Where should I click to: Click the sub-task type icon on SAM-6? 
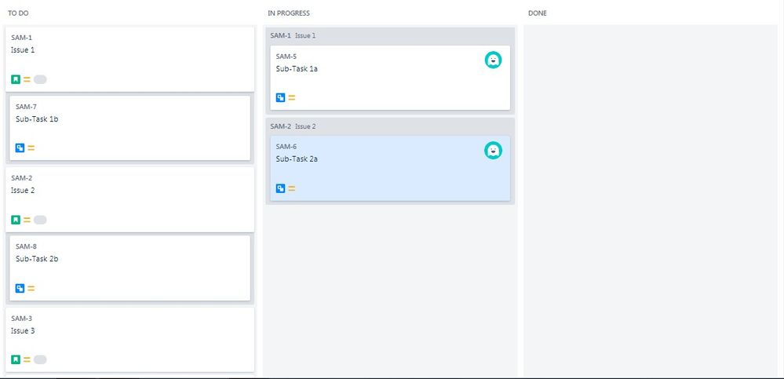coord(280,188)
